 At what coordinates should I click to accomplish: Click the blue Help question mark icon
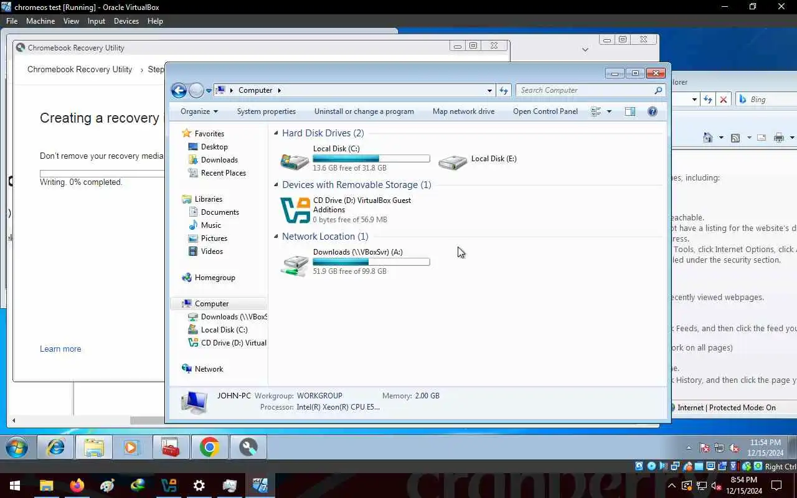click(x=653, y=111)
